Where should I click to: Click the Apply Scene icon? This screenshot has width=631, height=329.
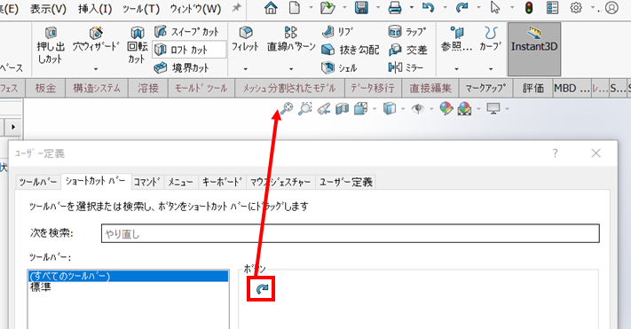(x=464, y=108)
